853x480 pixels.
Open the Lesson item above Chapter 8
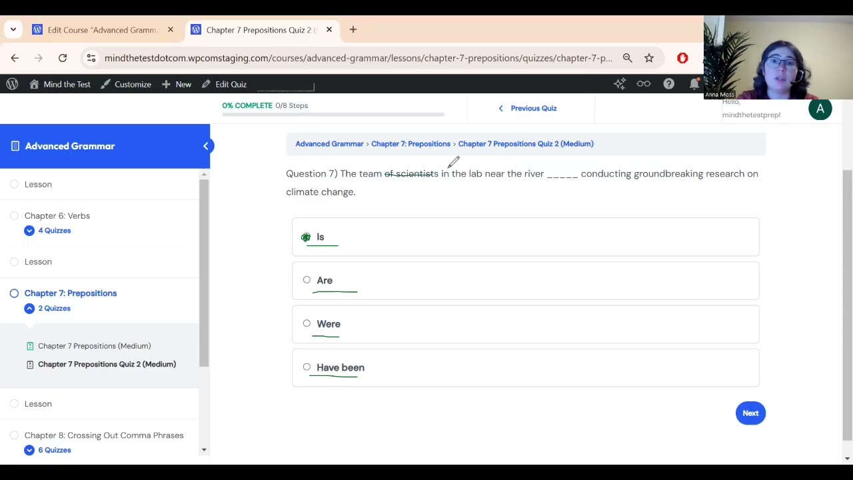pyautogui.click(x=38, y=403)
